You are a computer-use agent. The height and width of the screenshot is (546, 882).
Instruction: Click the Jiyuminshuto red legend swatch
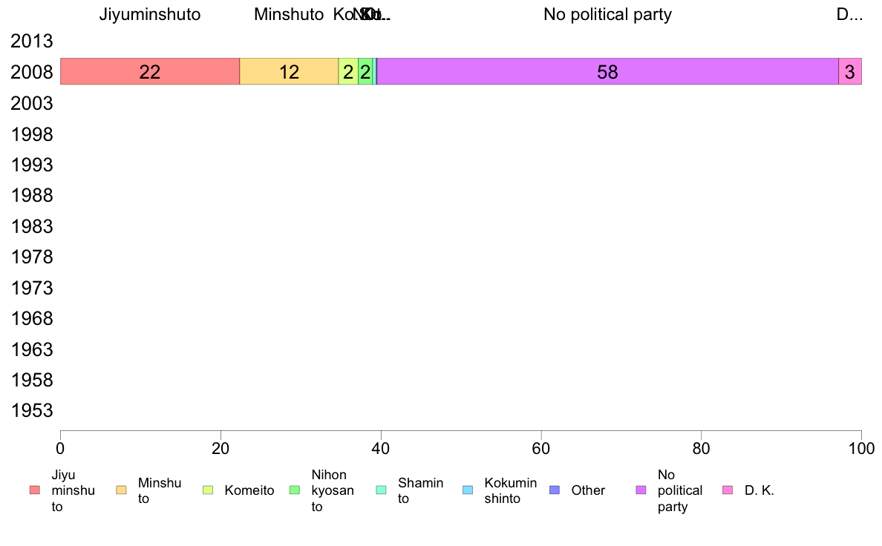pyautogui.click(x=35, y=490)
